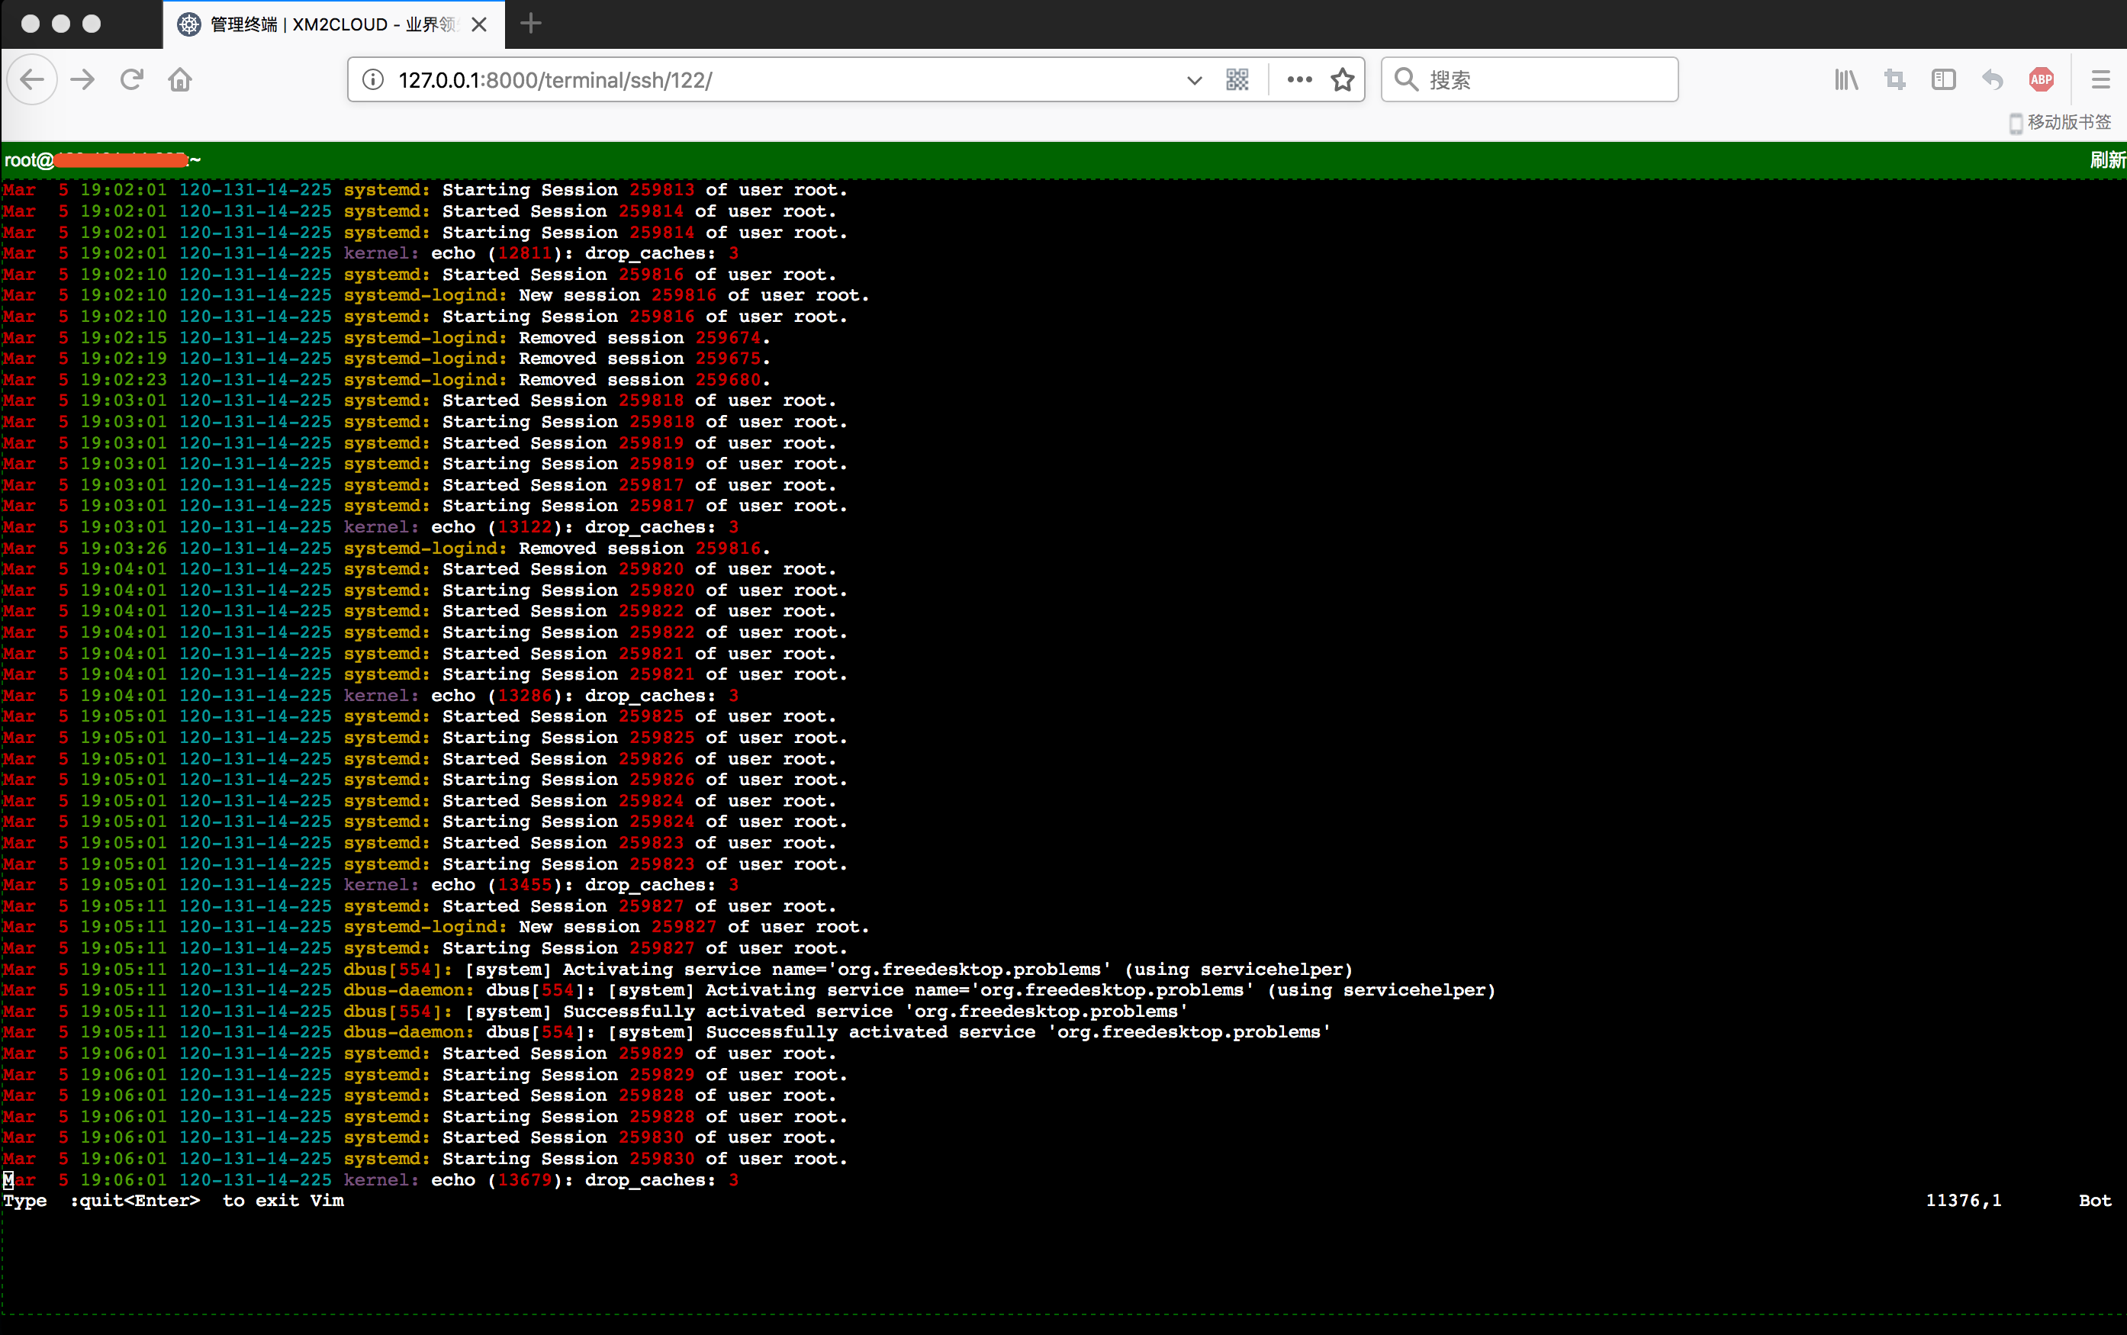Focus the 搜索 search input box
Screen dimensions: 2127x1335
click(x=1545, y=79)
